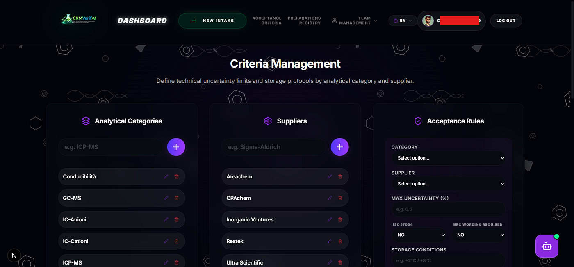
Task: Open the Supplier select dropdown
Action: (449, 184)
